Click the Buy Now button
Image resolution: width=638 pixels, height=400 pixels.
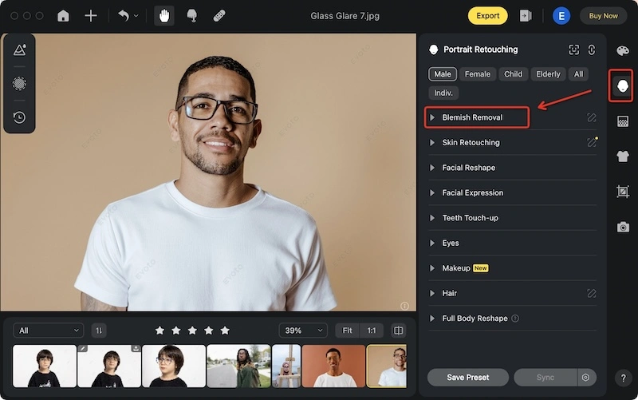603,16
